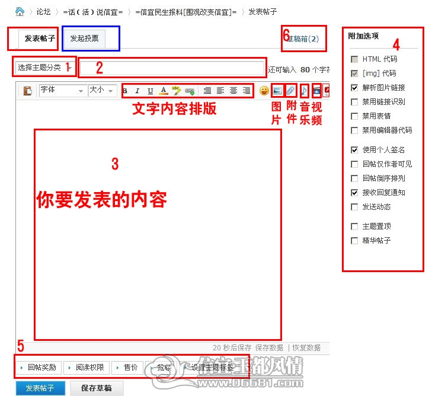This screenshot has height=396, width=448.
Task: Enable 回帖仅作者可见
Action: pyautogui.click(x=354, y=164)
